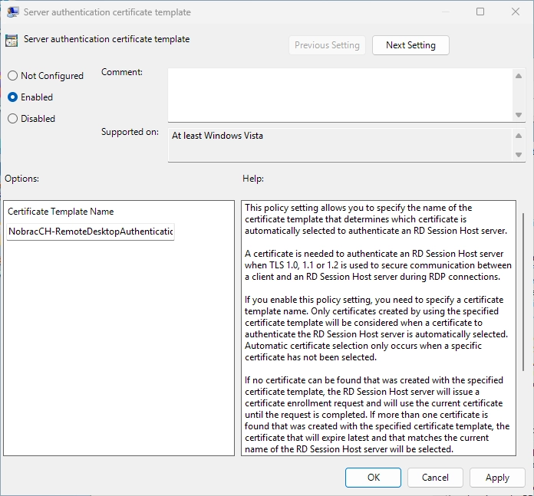Image resolution: width=534 pixels, height=496 pixels.
Task: Select the Not Configured radio button
Action: (12, 76)
